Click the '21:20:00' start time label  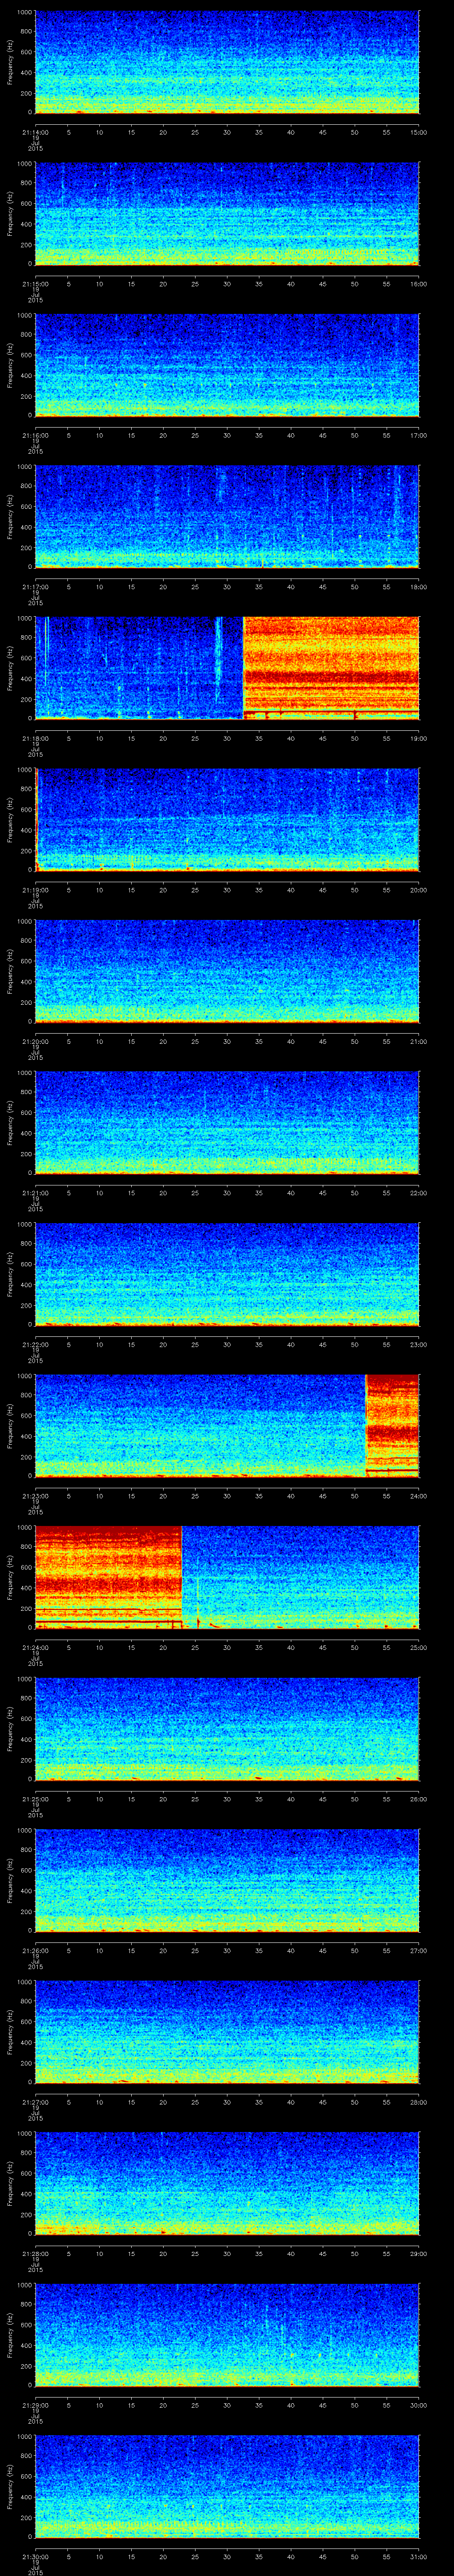[x=35, y=1041]
